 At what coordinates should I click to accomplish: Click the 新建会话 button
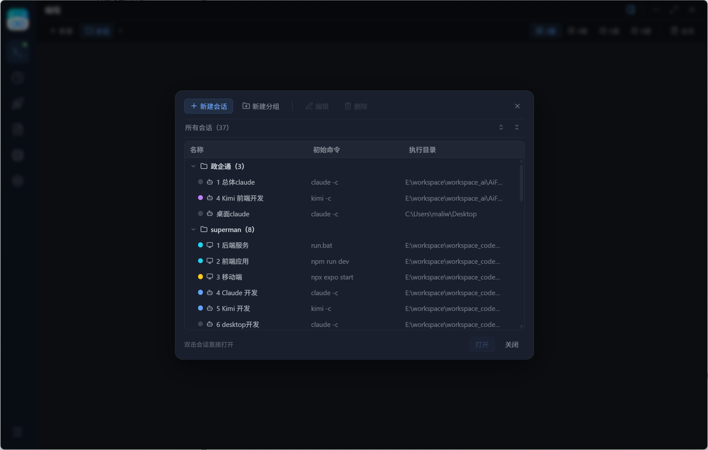click(209, 106)
